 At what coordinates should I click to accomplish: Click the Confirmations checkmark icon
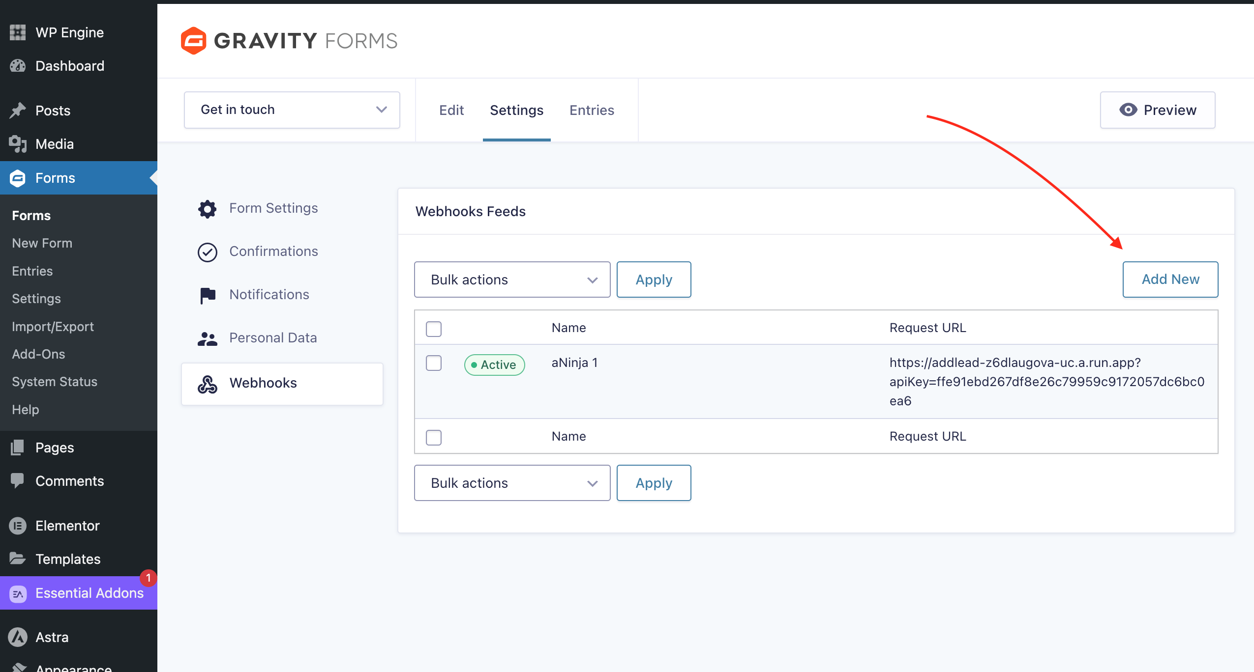207,252
